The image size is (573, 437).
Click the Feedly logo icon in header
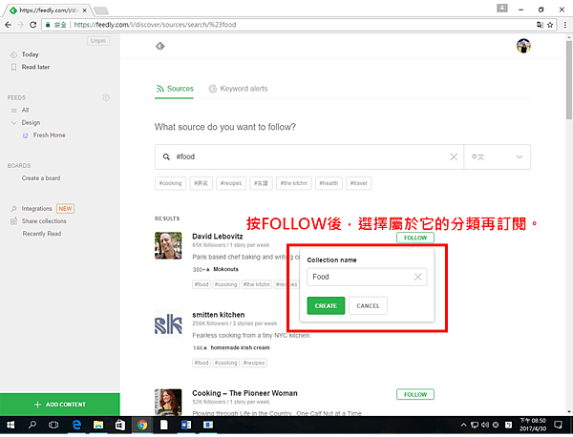[160, 46]
